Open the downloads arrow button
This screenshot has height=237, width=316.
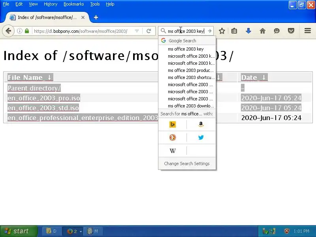pos(248,31)
